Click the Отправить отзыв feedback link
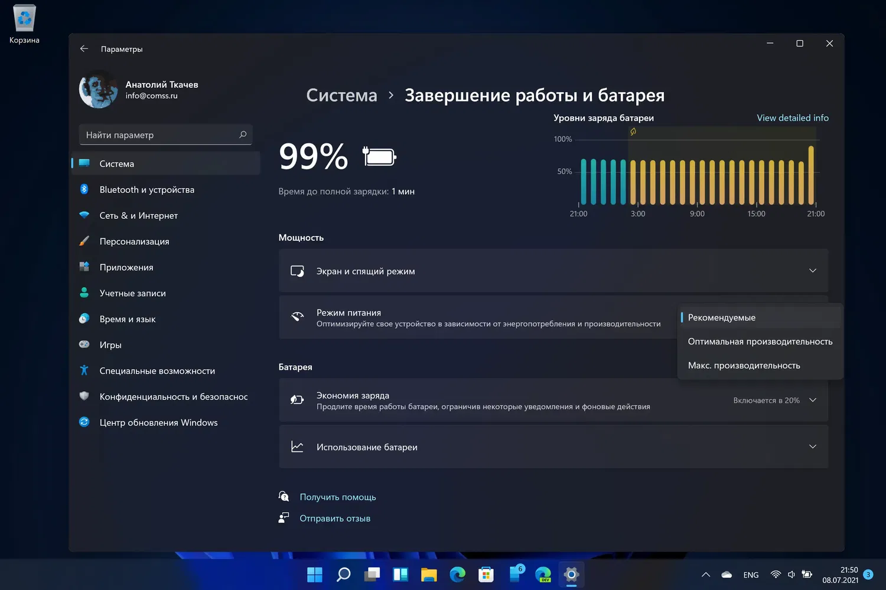 [x=335, y=519]
